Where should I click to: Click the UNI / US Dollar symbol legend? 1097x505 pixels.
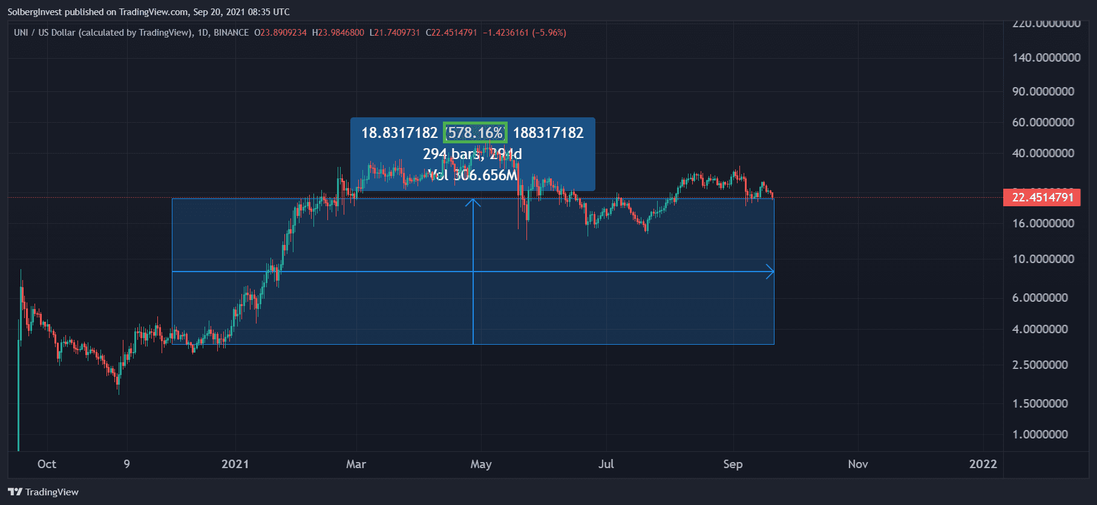(131, 33)
